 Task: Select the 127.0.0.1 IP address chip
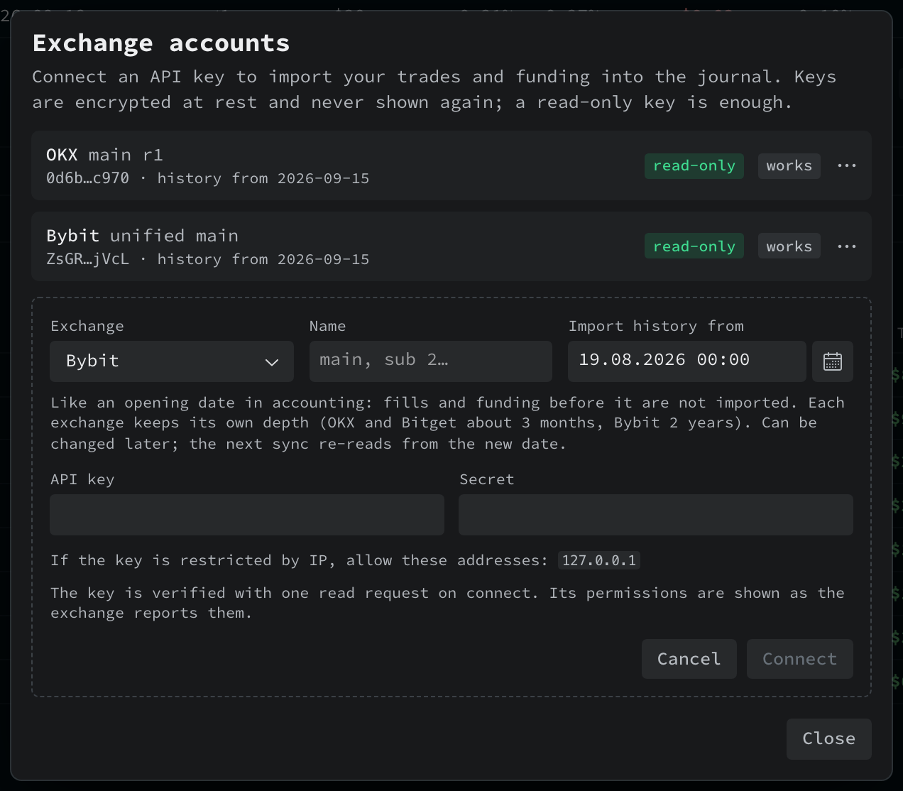pos(599,560)
